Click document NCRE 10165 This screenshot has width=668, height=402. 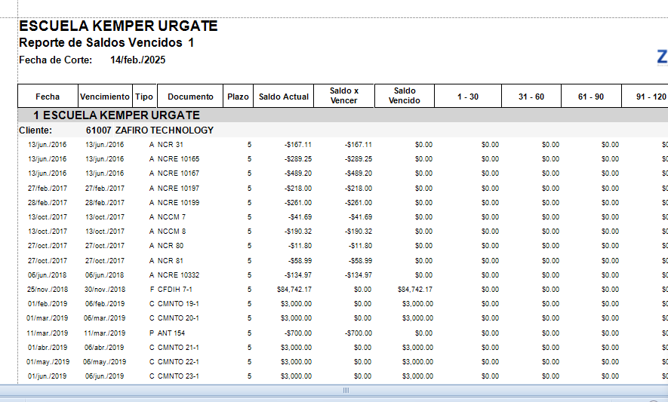point(178,159)
